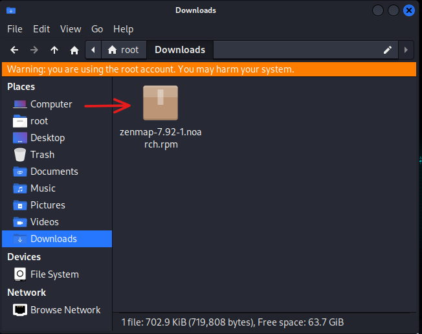This screenshot has height=334, width=422.
Task: Close the Downloads window
Action: click(409, 10)
